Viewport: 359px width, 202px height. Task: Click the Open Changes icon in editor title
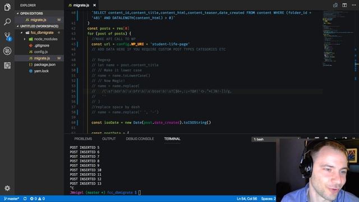tap(335, 5)
